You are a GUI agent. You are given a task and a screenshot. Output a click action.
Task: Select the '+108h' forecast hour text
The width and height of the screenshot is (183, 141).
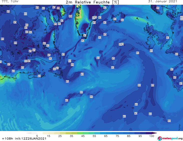point(7,139)
